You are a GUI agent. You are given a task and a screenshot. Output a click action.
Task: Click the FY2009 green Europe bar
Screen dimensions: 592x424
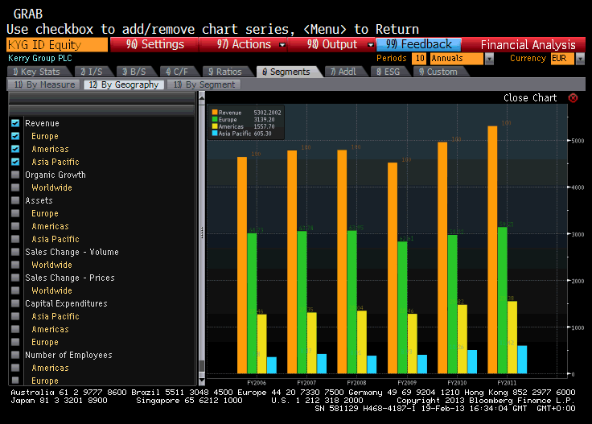coord(402,307)
